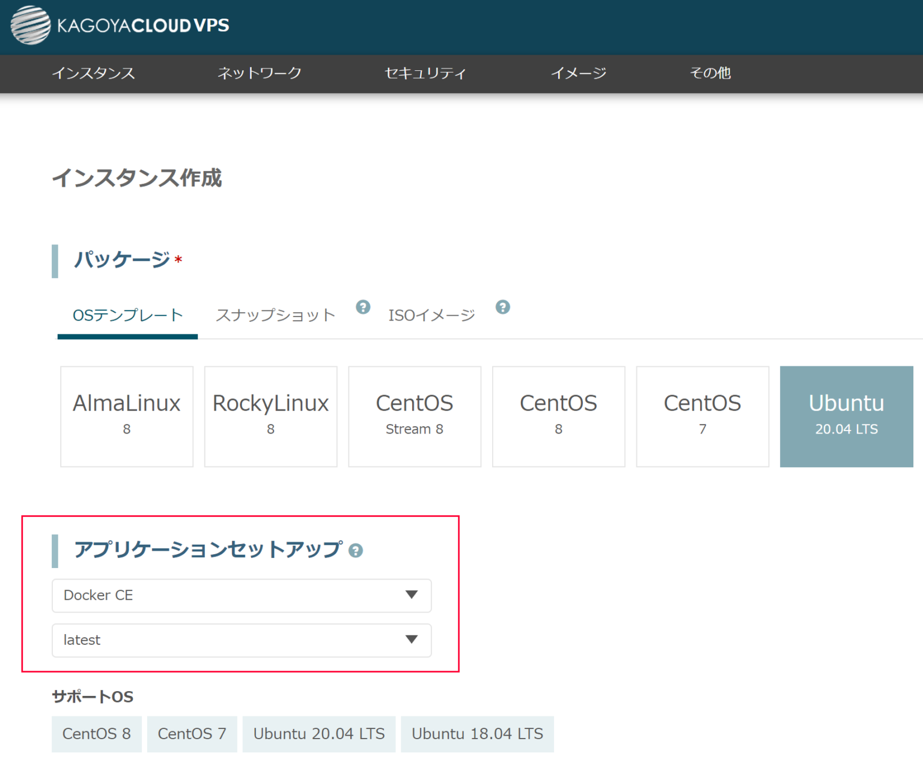Switch to the スナップショット tab
The width and height of the screenshot is (923, 762).
(x=275, y=314)
